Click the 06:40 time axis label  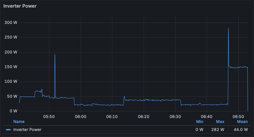[x=207, y=117]
